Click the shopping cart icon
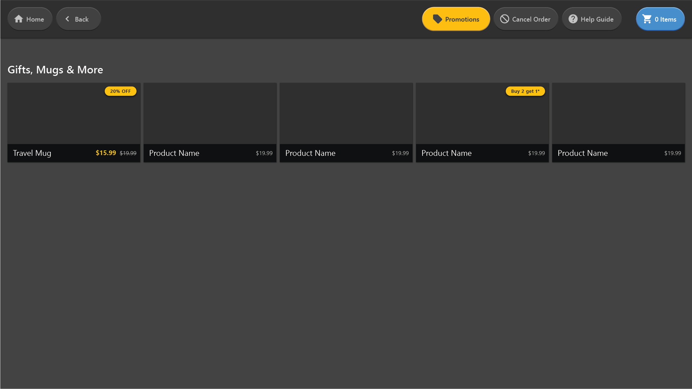The width and height of the screenshot is (692, 389). click(x=647, y=19)
